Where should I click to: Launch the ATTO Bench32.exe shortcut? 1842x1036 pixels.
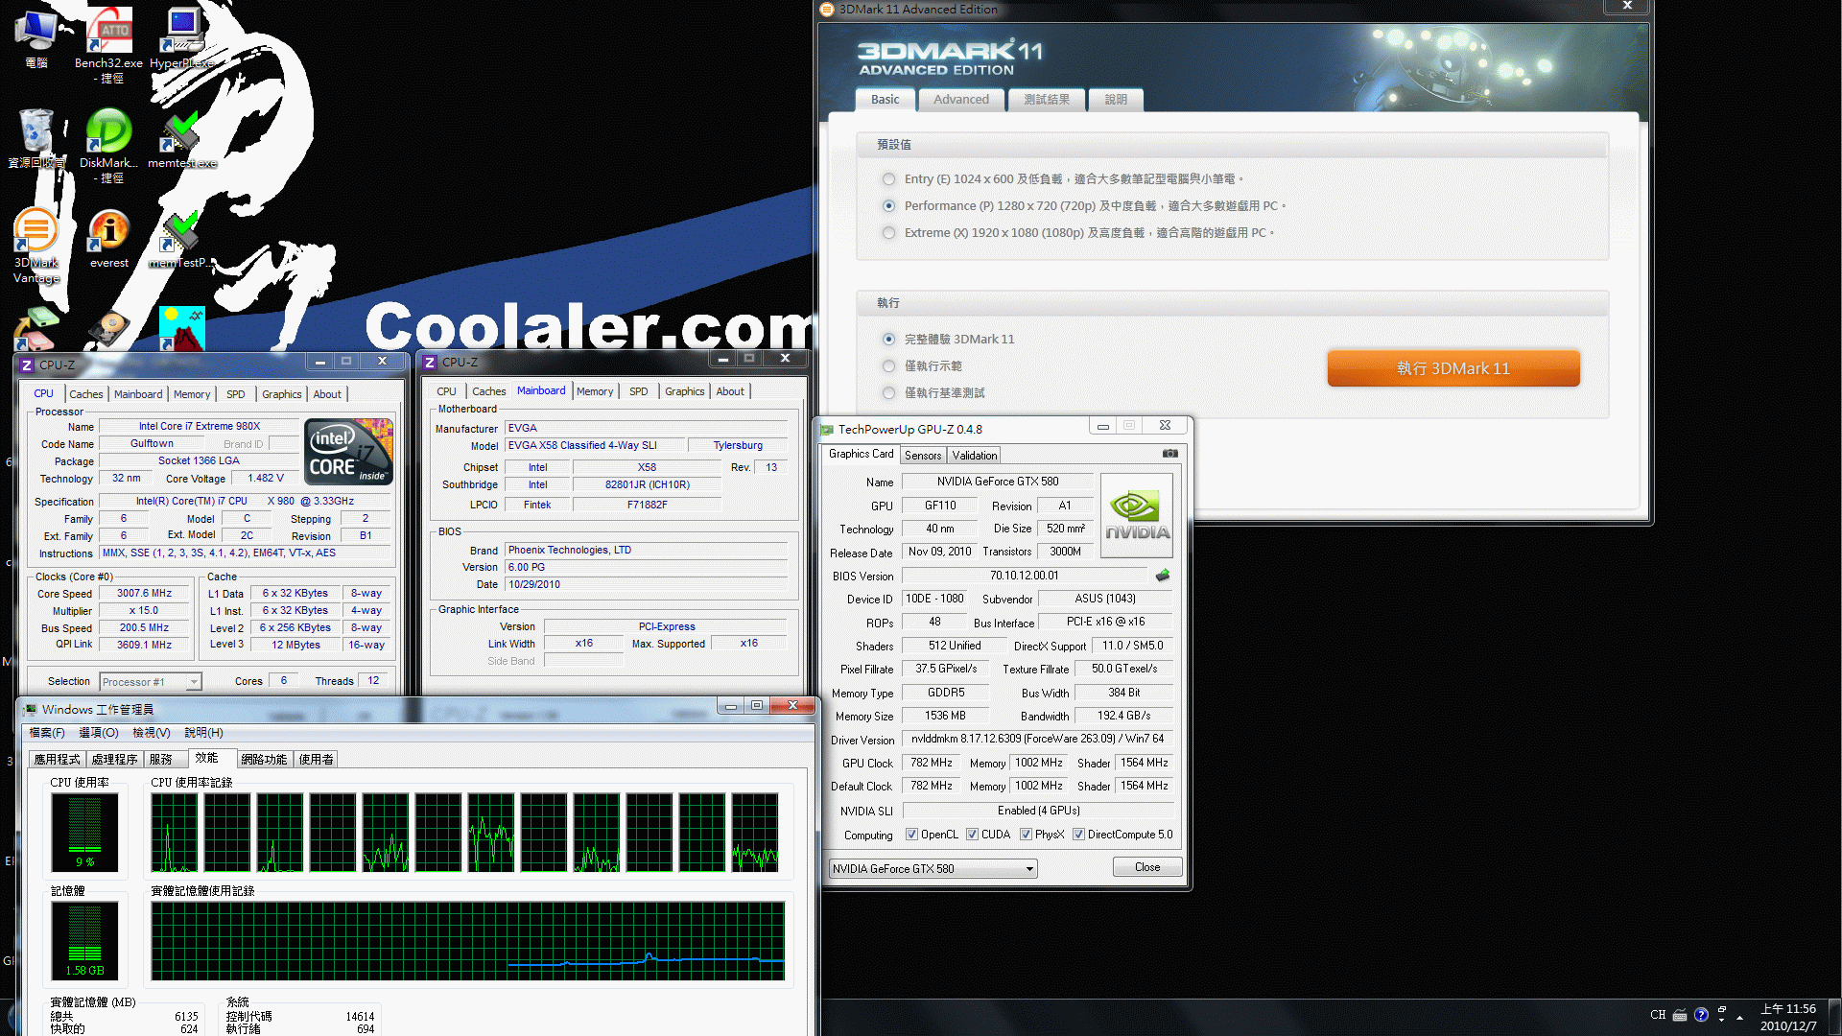[108, 43]
